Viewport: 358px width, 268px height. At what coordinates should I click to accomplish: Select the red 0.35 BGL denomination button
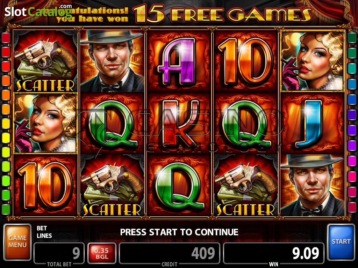[102, 253]
